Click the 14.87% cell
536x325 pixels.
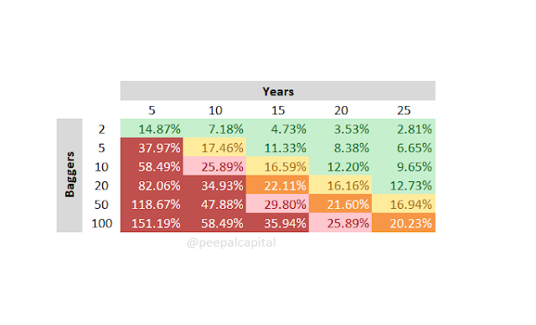click(x=152, y=129)
